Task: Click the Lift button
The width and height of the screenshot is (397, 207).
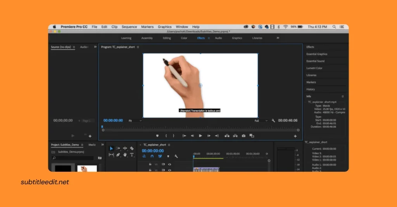Action: tap(227, 136)
